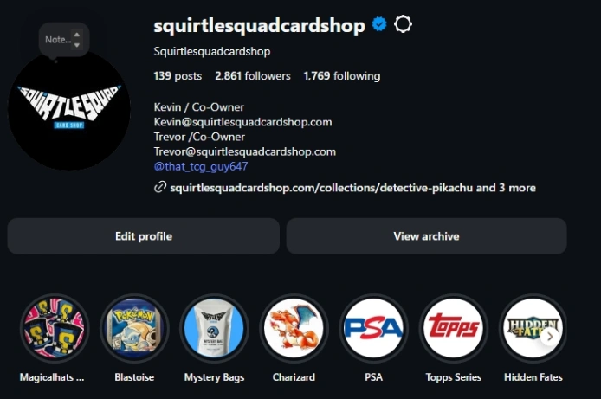Click the blue verified badge
Screen dimensions: 601x399
[379, 24]
